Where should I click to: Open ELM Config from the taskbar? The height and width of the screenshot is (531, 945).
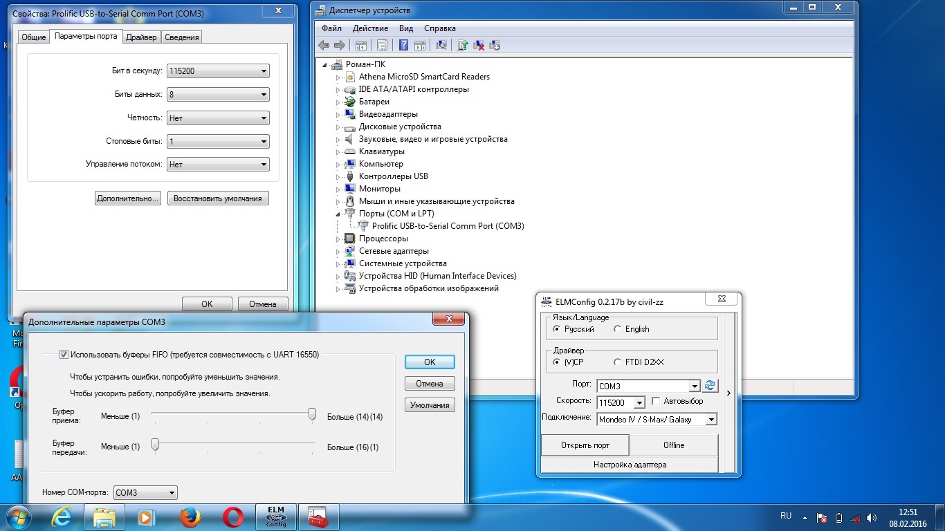click(x=276, y=516)
